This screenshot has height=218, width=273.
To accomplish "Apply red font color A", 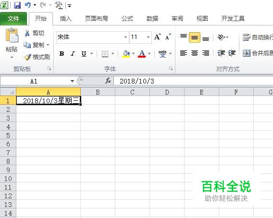I will (x=142, y=54).
